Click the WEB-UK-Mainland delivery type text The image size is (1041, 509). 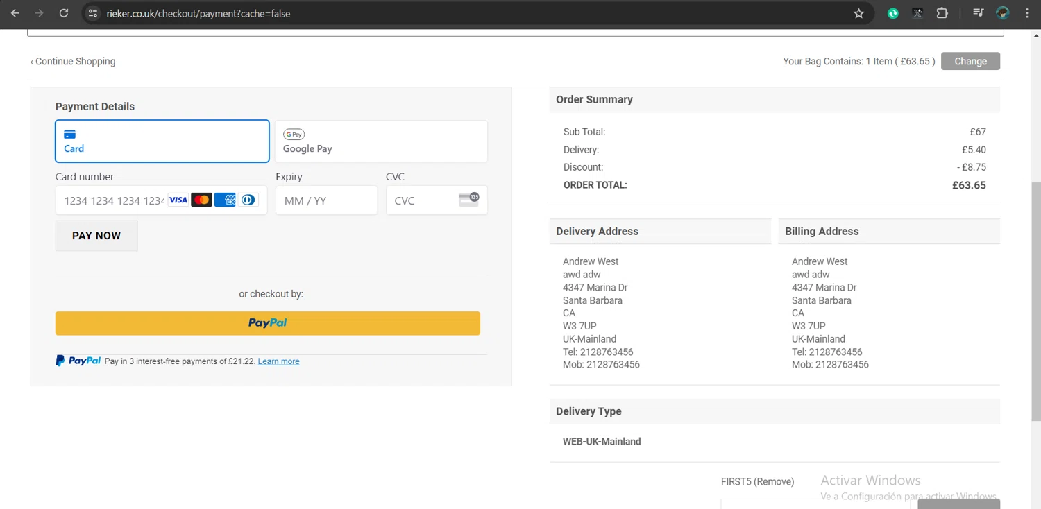pyautogui.click(x=602, y=441)
